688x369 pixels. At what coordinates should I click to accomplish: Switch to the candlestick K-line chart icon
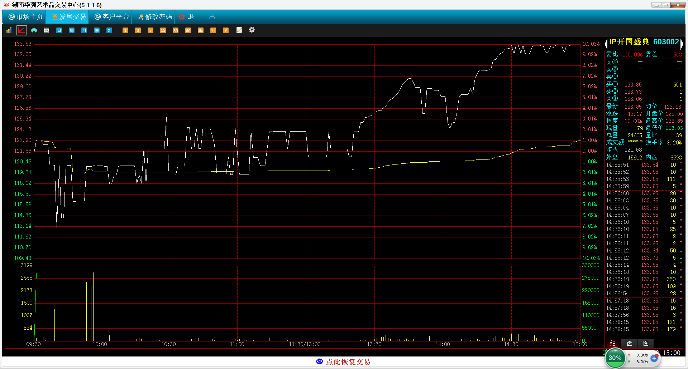point(34,30)
